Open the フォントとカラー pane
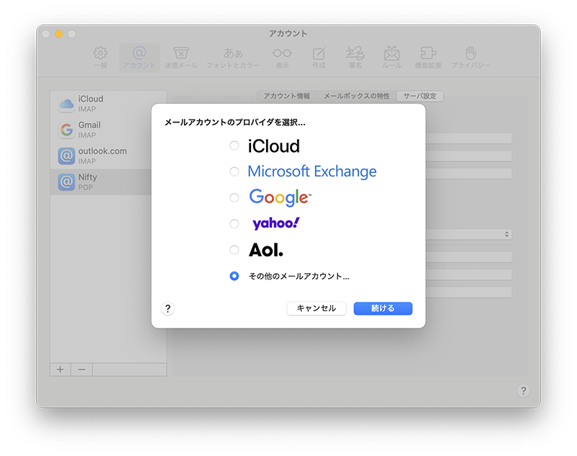This screenshot has height=456, width=577. tap(233, 57)
